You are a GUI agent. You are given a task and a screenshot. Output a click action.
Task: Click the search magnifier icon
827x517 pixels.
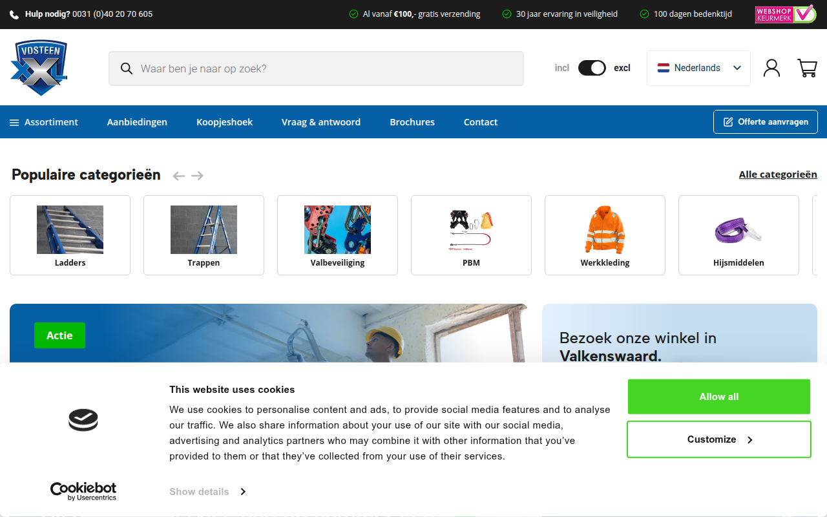[x=127, y=69]
